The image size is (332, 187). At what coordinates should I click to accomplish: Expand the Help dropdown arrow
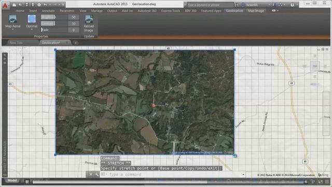pos(297,5)
